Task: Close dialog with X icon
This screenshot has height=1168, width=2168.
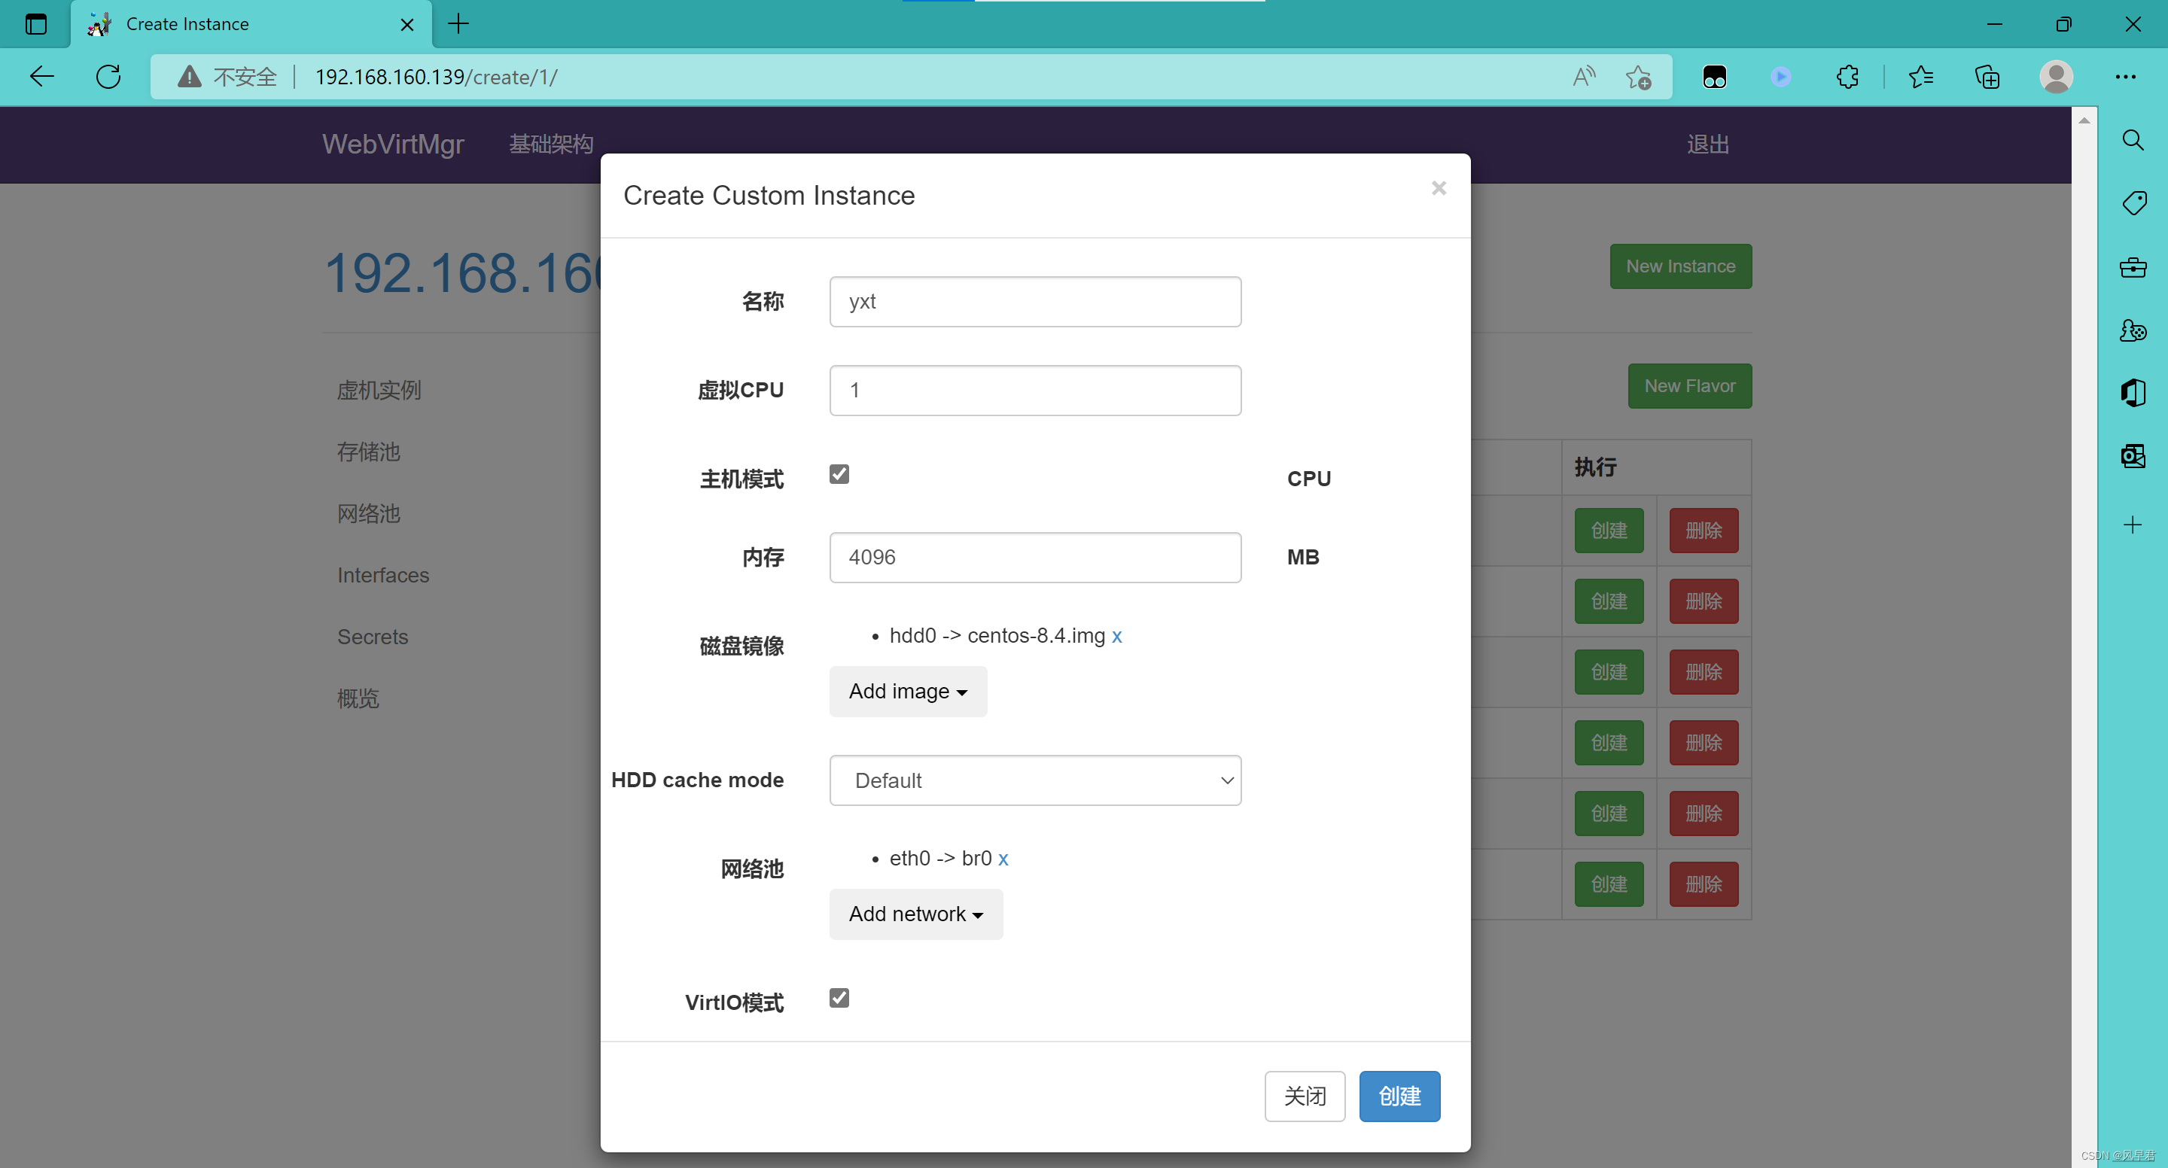Action: 1439,187
